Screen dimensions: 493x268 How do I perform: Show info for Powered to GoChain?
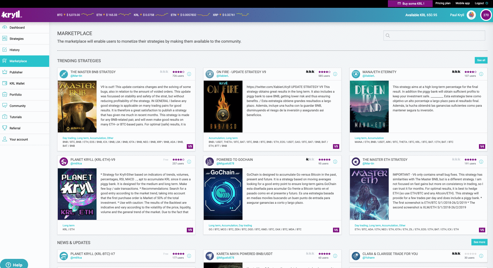click(x=335, y=162)
